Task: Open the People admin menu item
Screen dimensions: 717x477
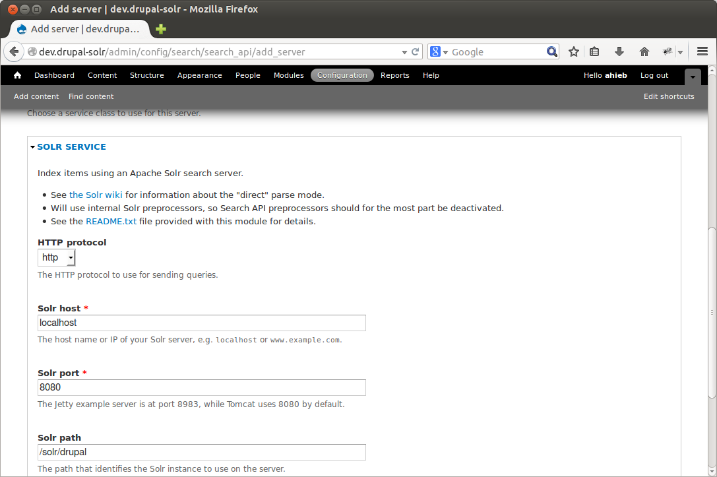Action: 248,75
